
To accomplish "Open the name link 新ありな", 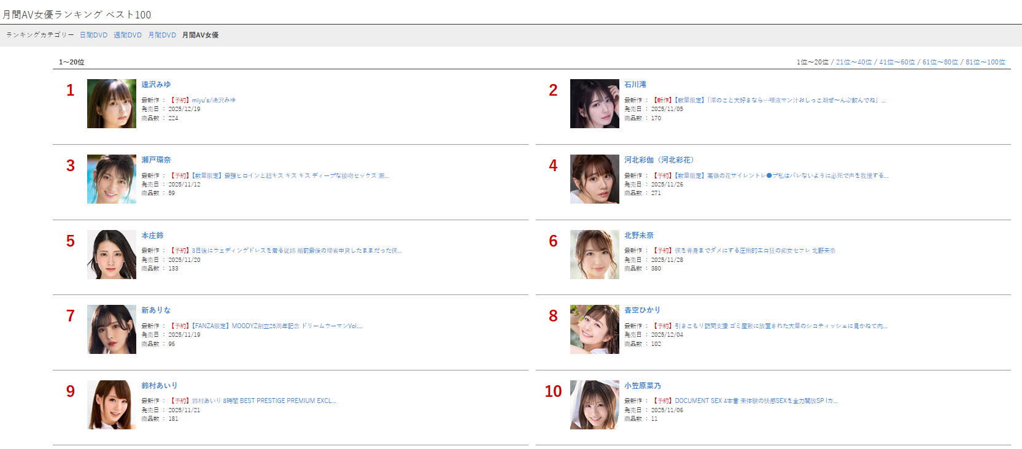I will pos(156,310).
